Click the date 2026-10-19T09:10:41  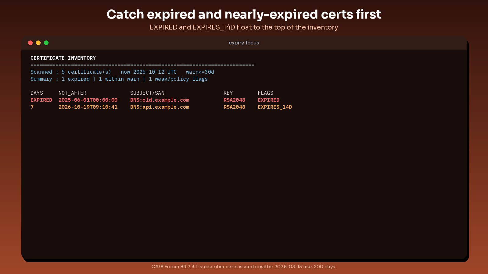pyautogui.click(x=88, y=107)
